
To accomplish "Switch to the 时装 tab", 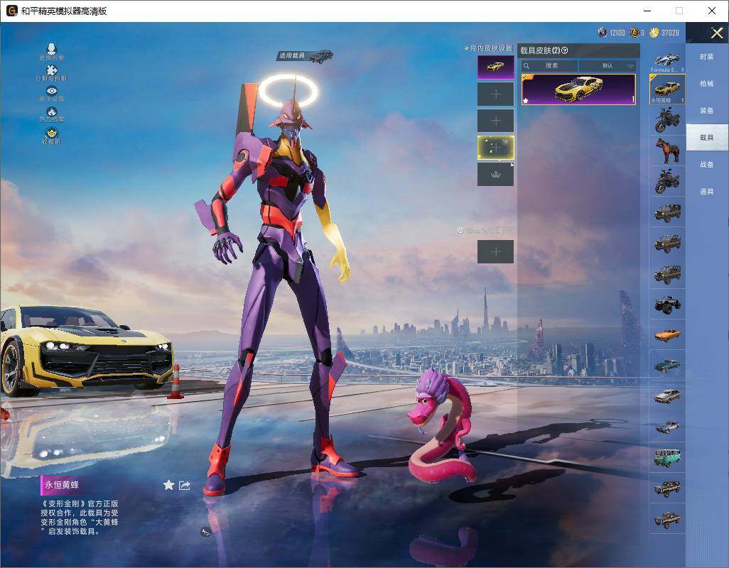I will [x=707, y=57].
